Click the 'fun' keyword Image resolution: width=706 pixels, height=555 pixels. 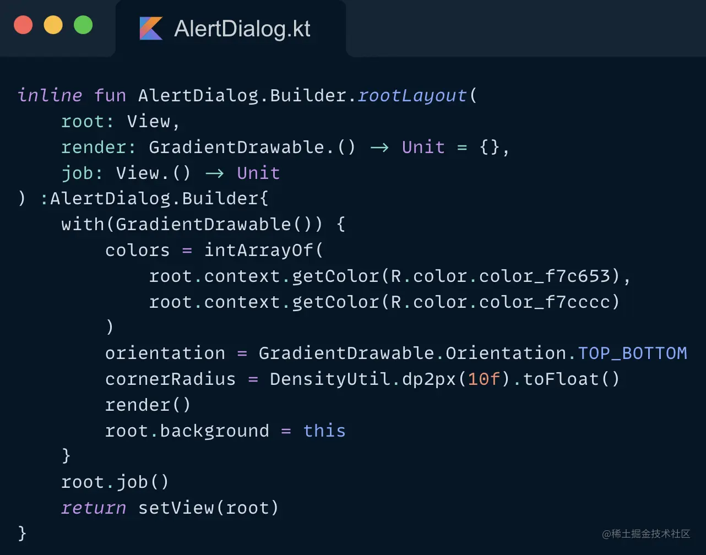(x=110, y=95)
